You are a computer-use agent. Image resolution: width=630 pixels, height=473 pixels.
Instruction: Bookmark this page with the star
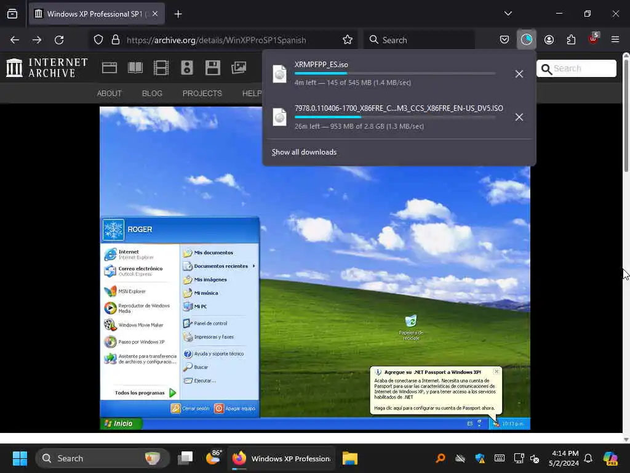tap(348, 40)
